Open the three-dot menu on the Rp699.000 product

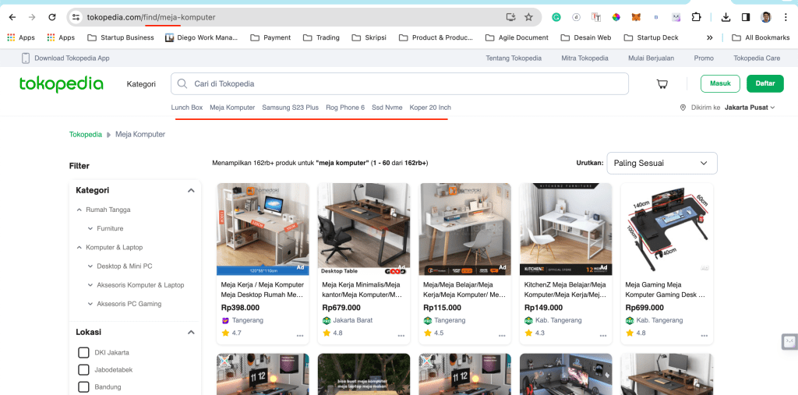point(704,336)
